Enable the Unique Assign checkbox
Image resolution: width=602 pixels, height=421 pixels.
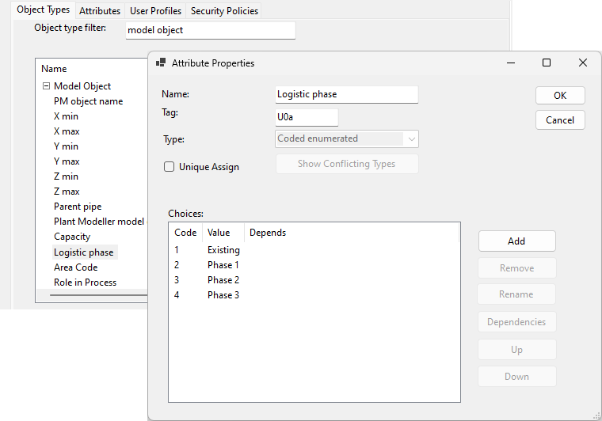[x=170, y=167]
